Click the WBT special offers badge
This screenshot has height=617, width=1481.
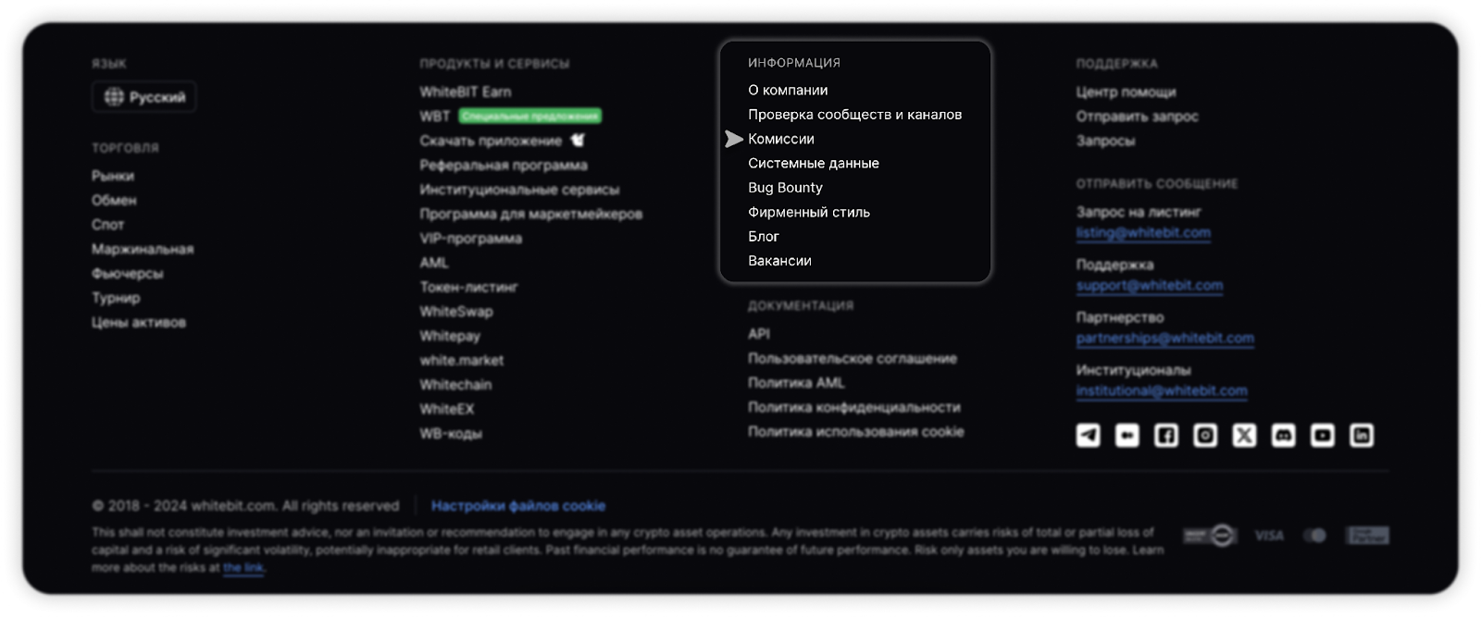pyautogui.click(x=530, y=116)
